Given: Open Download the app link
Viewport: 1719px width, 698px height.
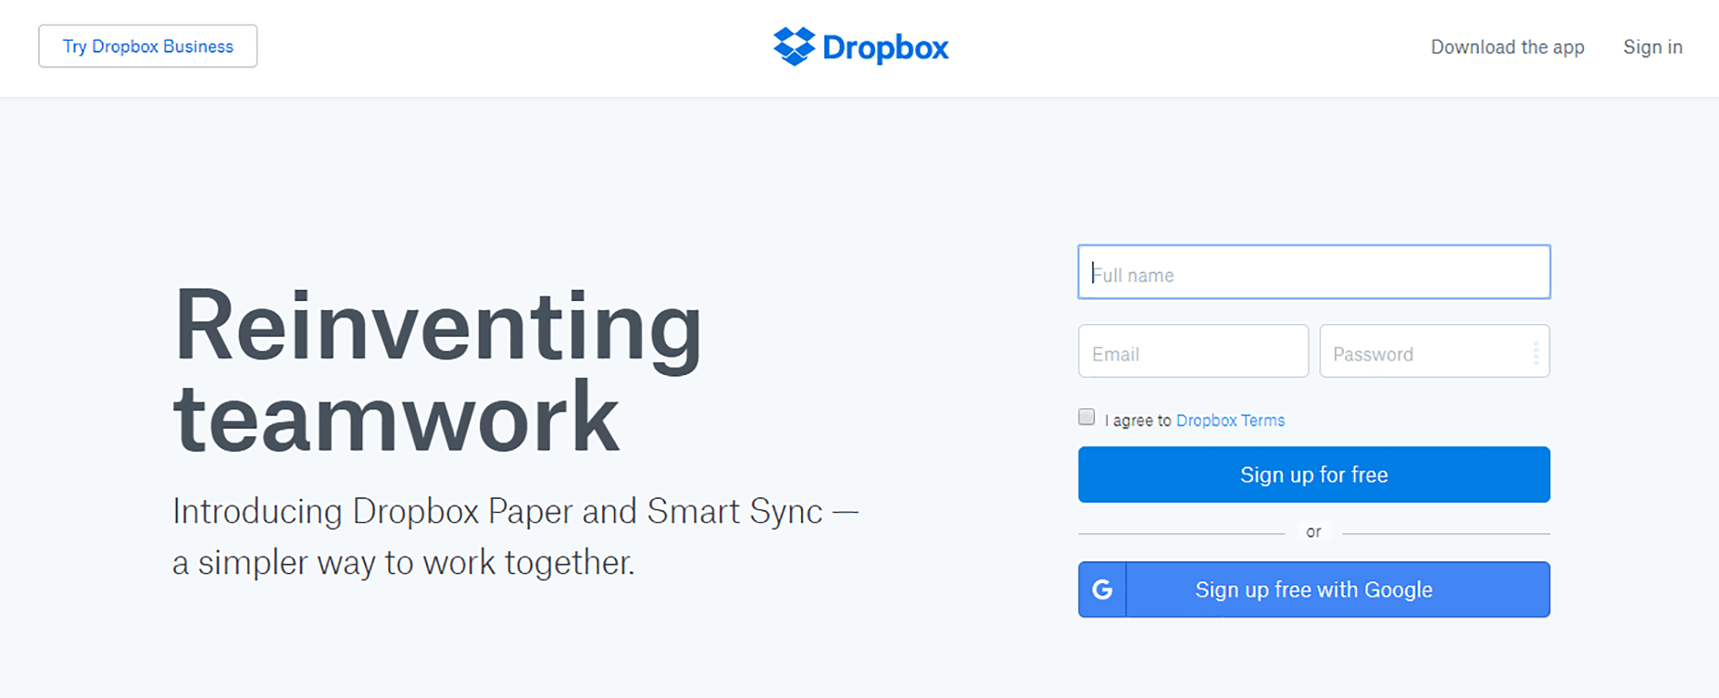Looking at the screenshot, I should (1507, 47).
